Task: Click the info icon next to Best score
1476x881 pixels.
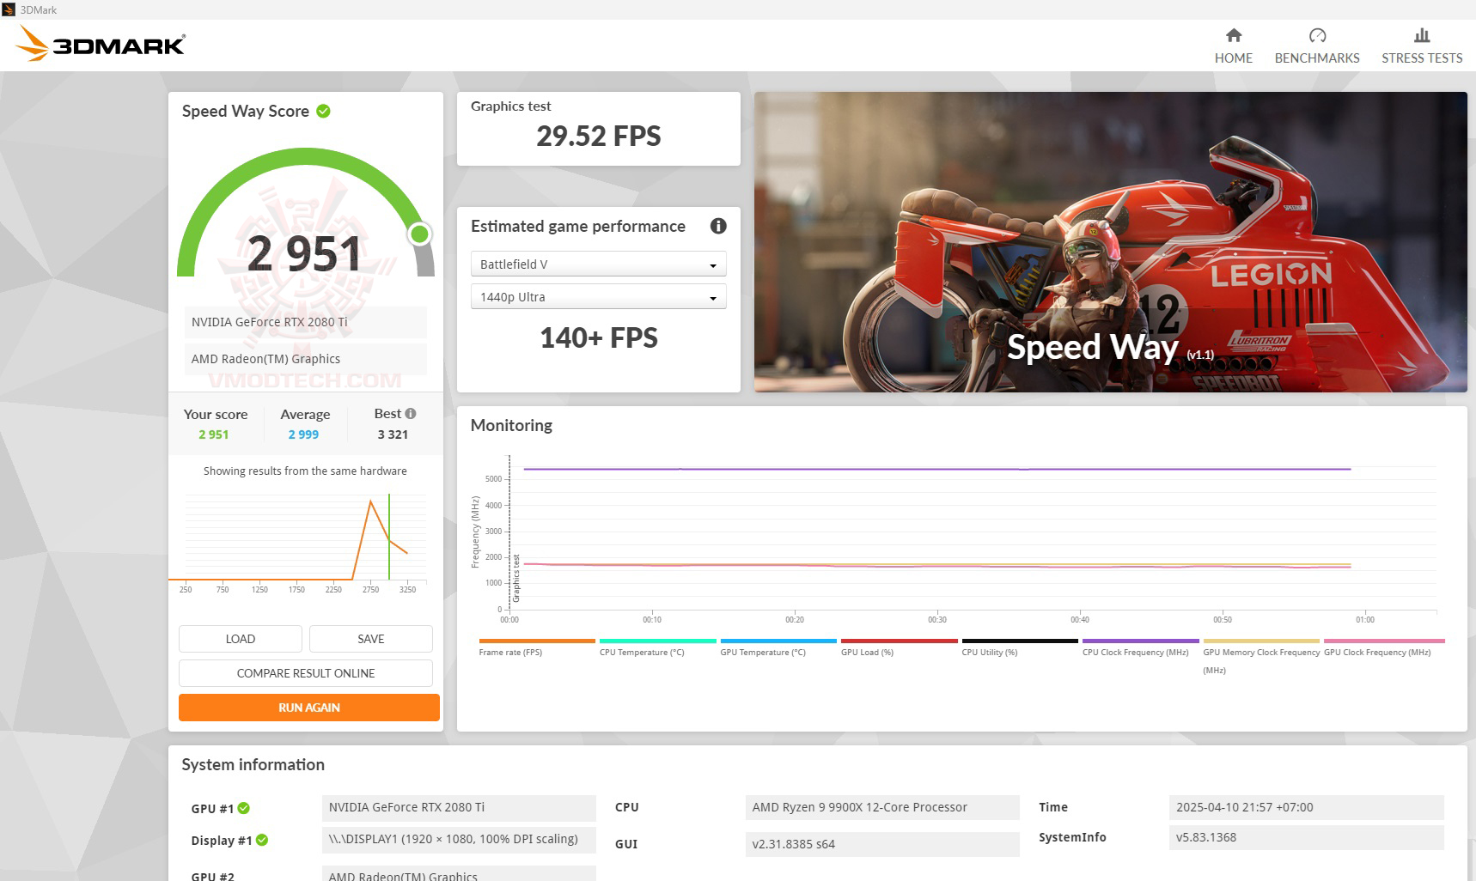Action: (x=412, y=413)
